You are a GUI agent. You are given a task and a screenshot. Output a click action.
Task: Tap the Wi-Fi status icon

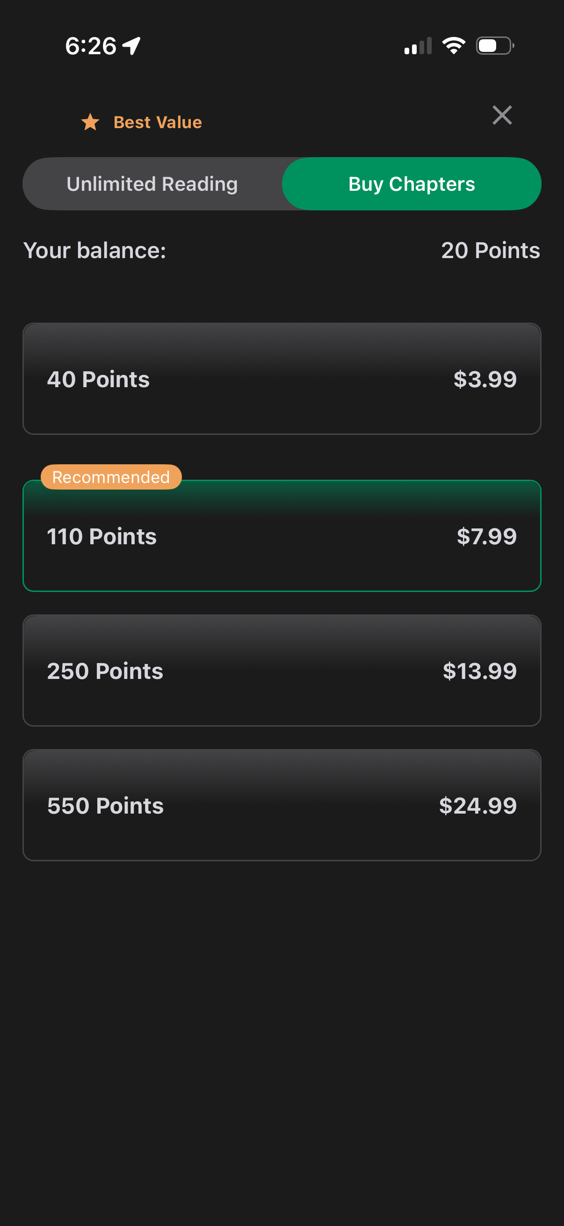(x=453, y=46)
